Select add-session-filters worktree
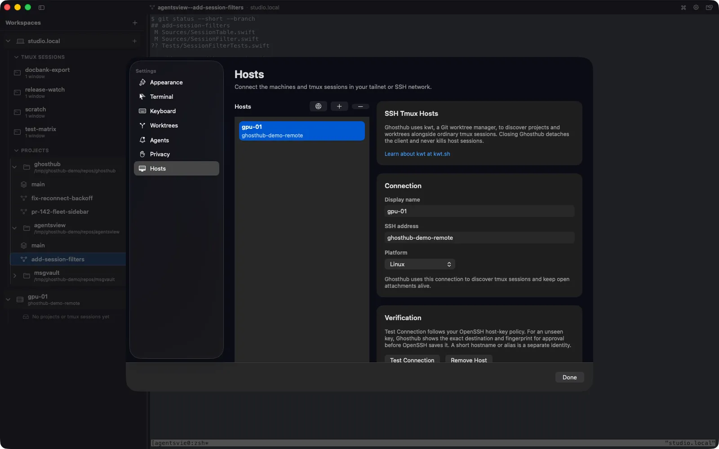 [x=67, y=259]
